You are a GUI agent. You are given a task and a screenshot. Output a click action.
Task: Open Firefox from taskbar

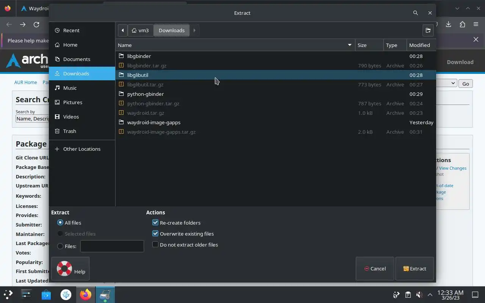pyautogui.click(x=86, y=294)
